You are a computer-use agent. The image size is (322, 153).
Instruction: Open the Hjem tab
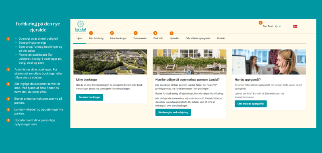click(x=79, y=38)
